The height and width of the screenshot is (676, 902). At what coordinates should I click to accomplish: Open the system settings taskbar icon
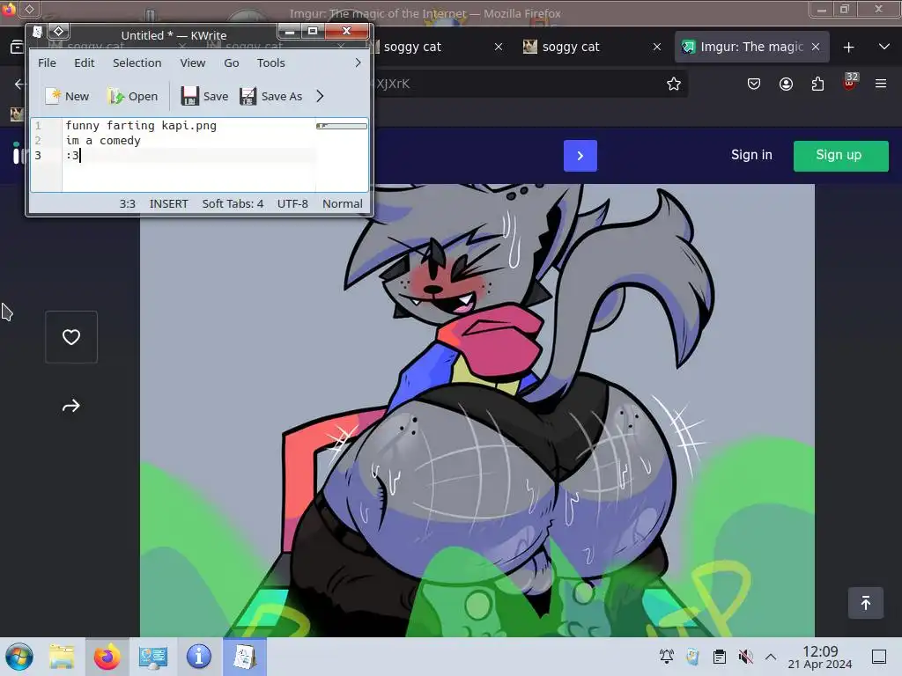coord(152,657)
